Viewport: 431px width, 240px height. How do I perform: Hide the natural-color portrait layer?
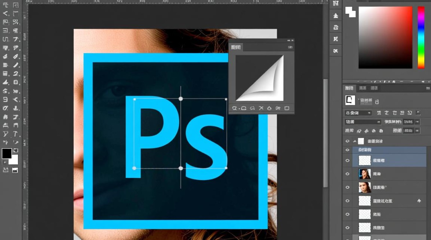[x=347, y=187]
